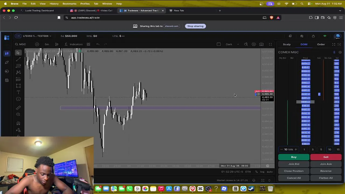Open the timezone 01:32:29 UTC-5 selector
The height and width of the screenshot is (194, 345).
tap(232, 172)
